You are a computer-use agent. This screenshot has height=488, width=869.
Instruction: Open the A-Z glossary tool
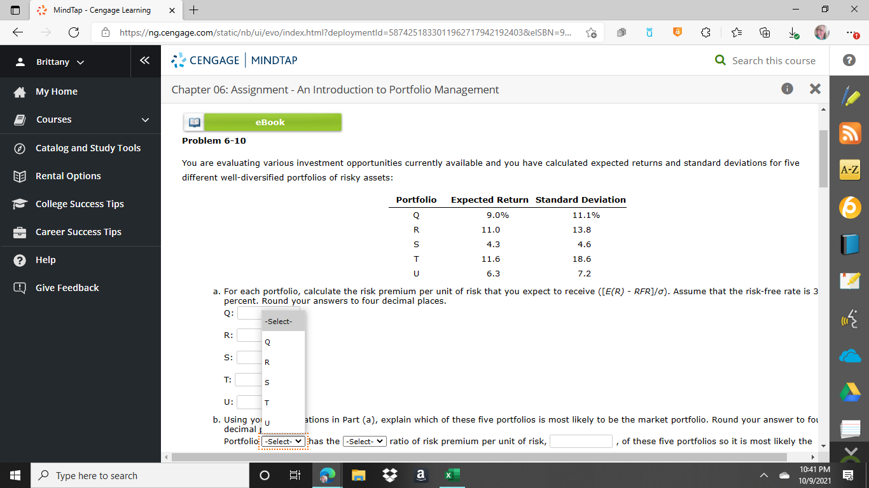pyautogui.click(x=850, y=170)
